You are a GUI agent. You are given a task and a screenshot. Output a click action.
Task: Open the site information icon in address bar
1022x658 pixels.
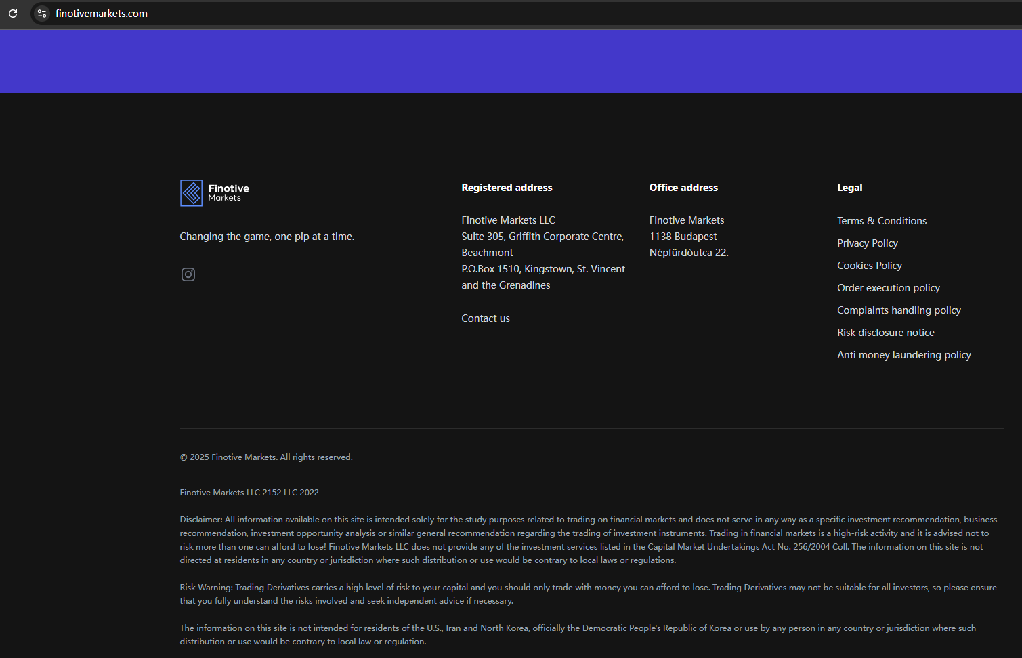coord(42,14)
